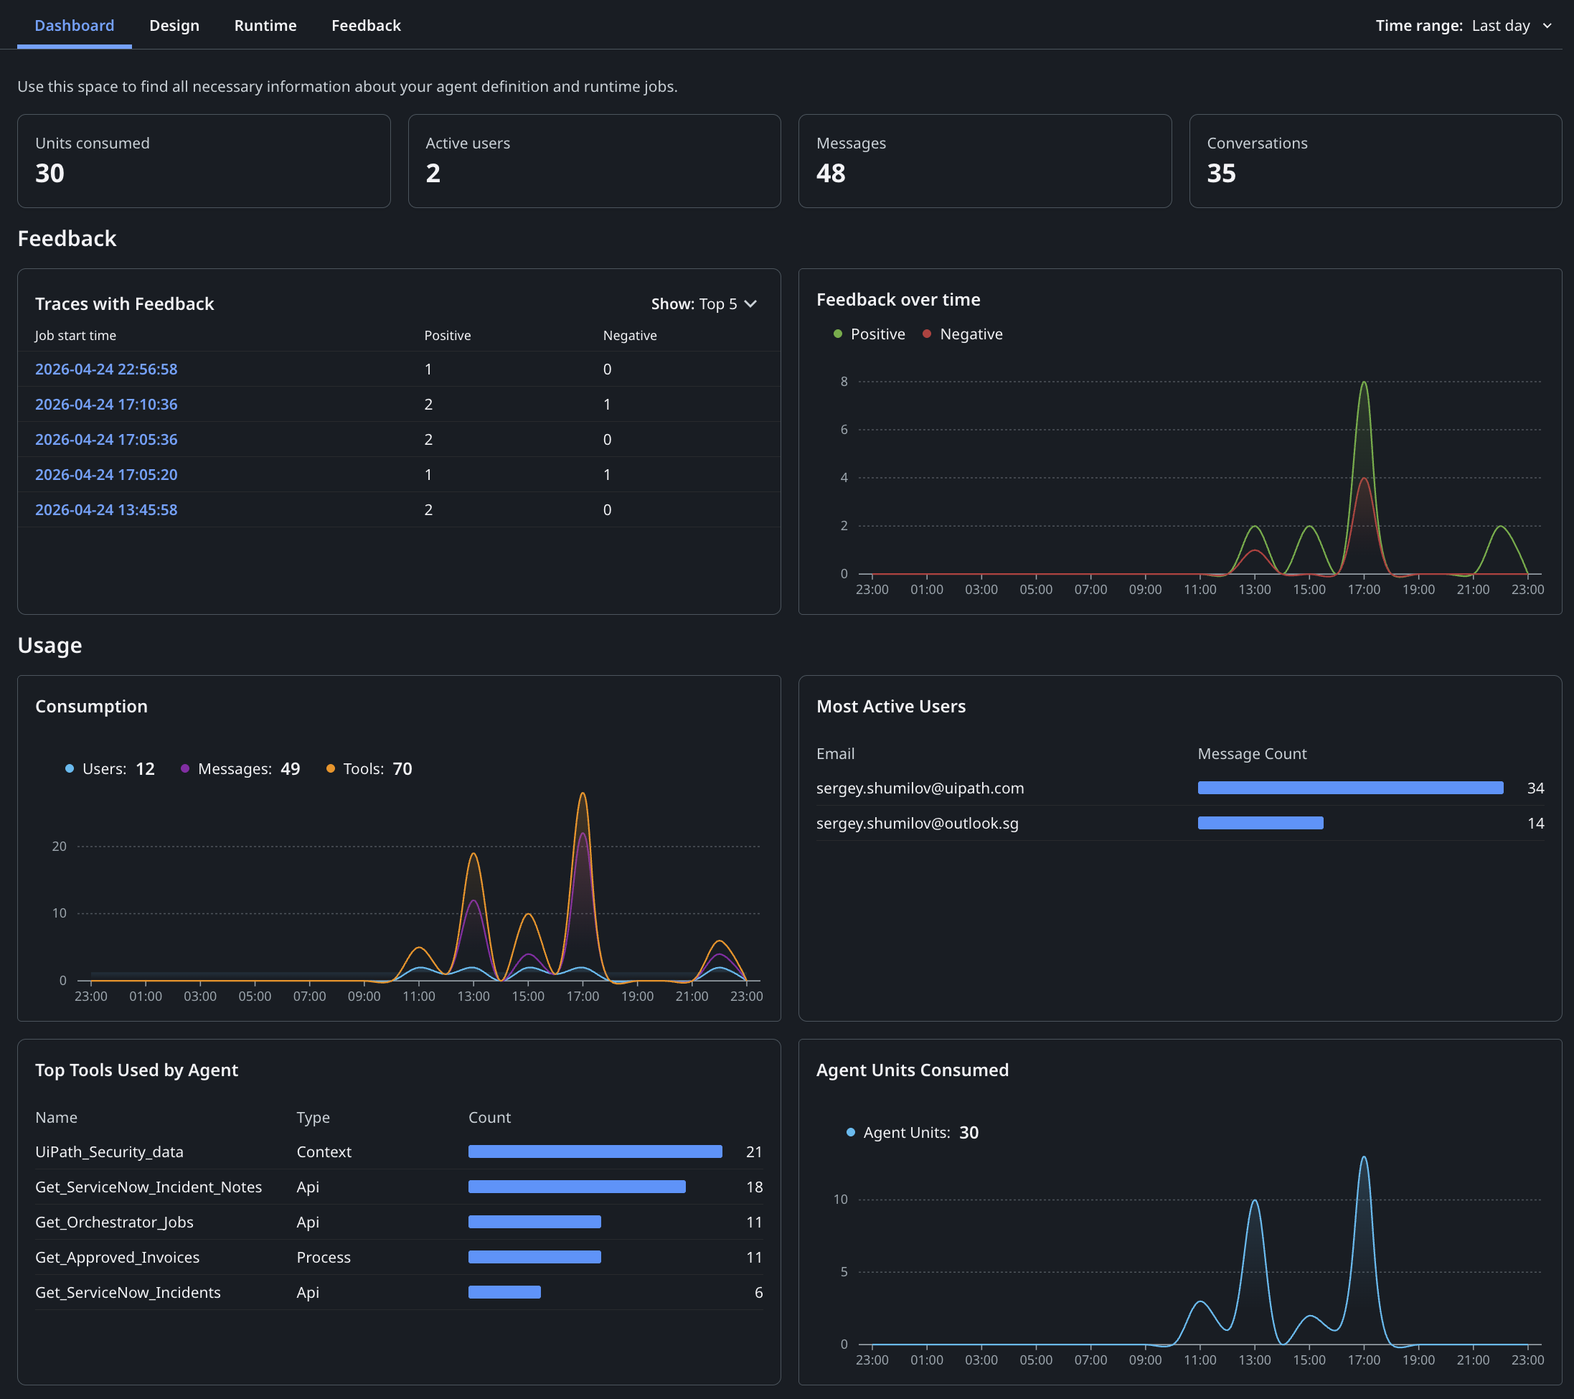Open trace 2026-04-24 17:05:20
1574x1399 pixels.
[106, 474]
